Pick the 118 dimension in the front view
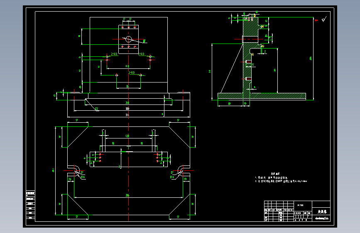 [x=127, y=66]
